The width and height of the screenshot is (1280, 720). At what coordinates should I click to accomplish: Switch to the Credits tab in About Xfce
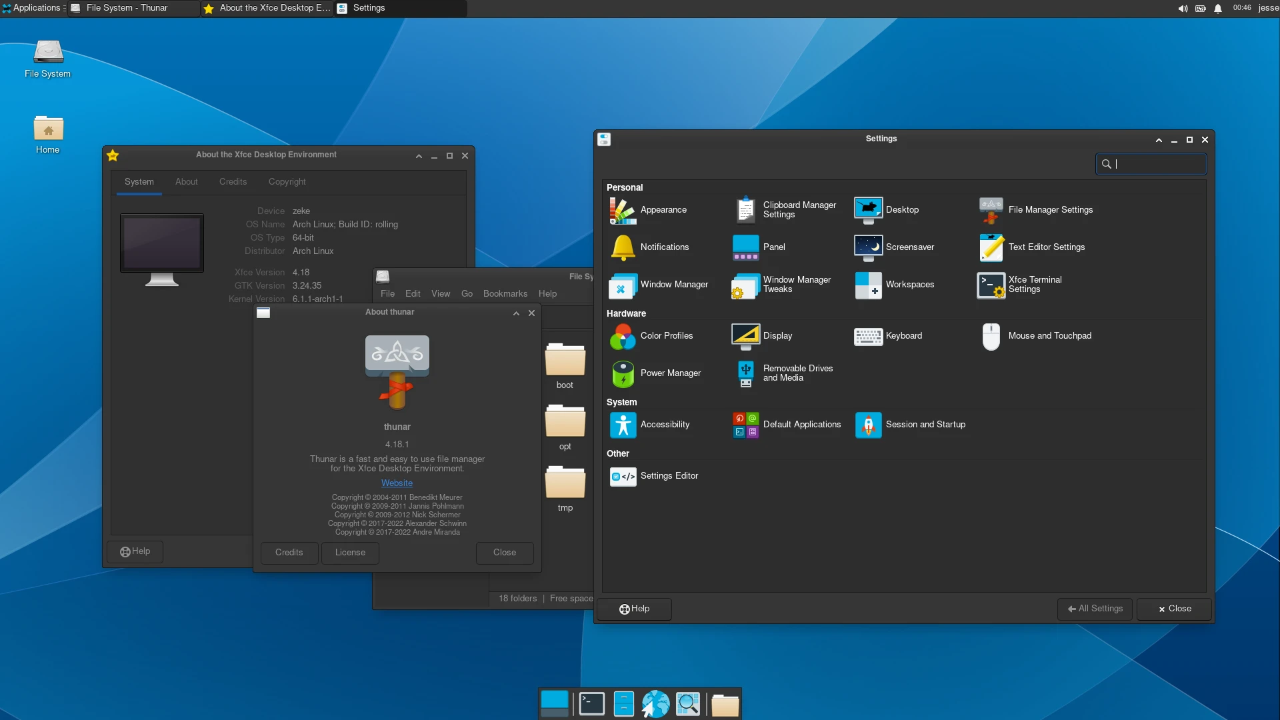pos(233,181)
